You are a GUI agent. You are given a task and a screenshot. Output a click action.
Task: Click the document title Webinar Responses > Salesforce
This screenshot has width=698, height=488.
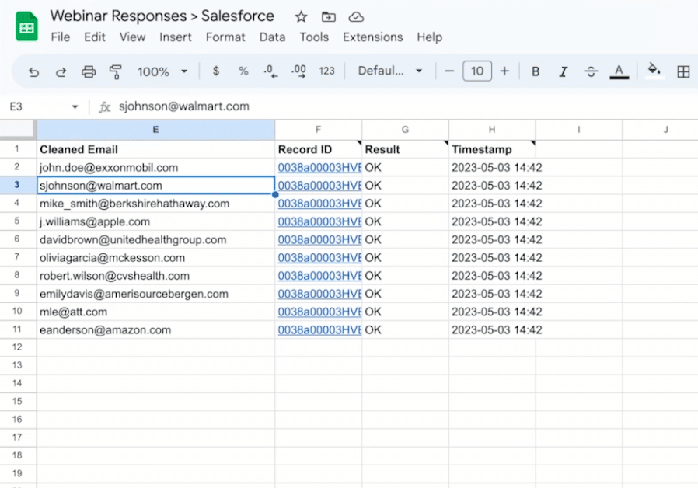coord(162,16)
